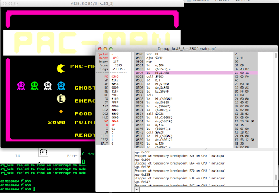Click the splitter handle above the console
This screenshot has width=279, height=193.
206,149
